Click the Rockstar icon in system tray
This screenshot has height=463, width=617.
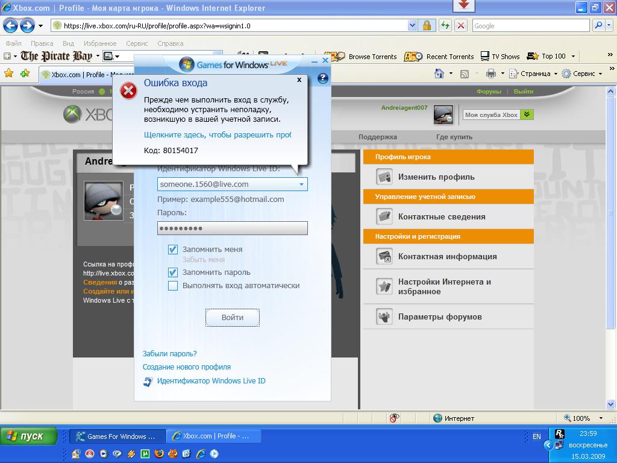pyautogui.click(x=560, y=434)
